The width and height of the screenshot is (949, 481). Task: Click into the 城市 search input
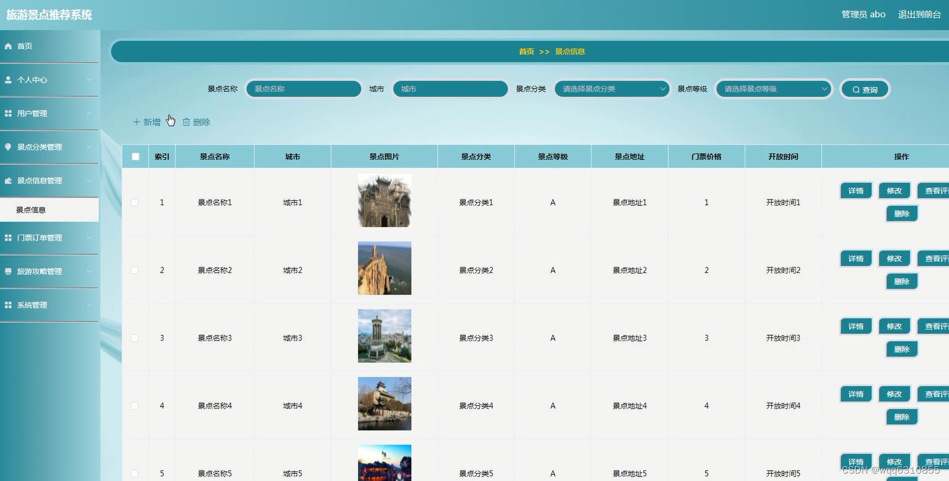(x=450, y=89)
